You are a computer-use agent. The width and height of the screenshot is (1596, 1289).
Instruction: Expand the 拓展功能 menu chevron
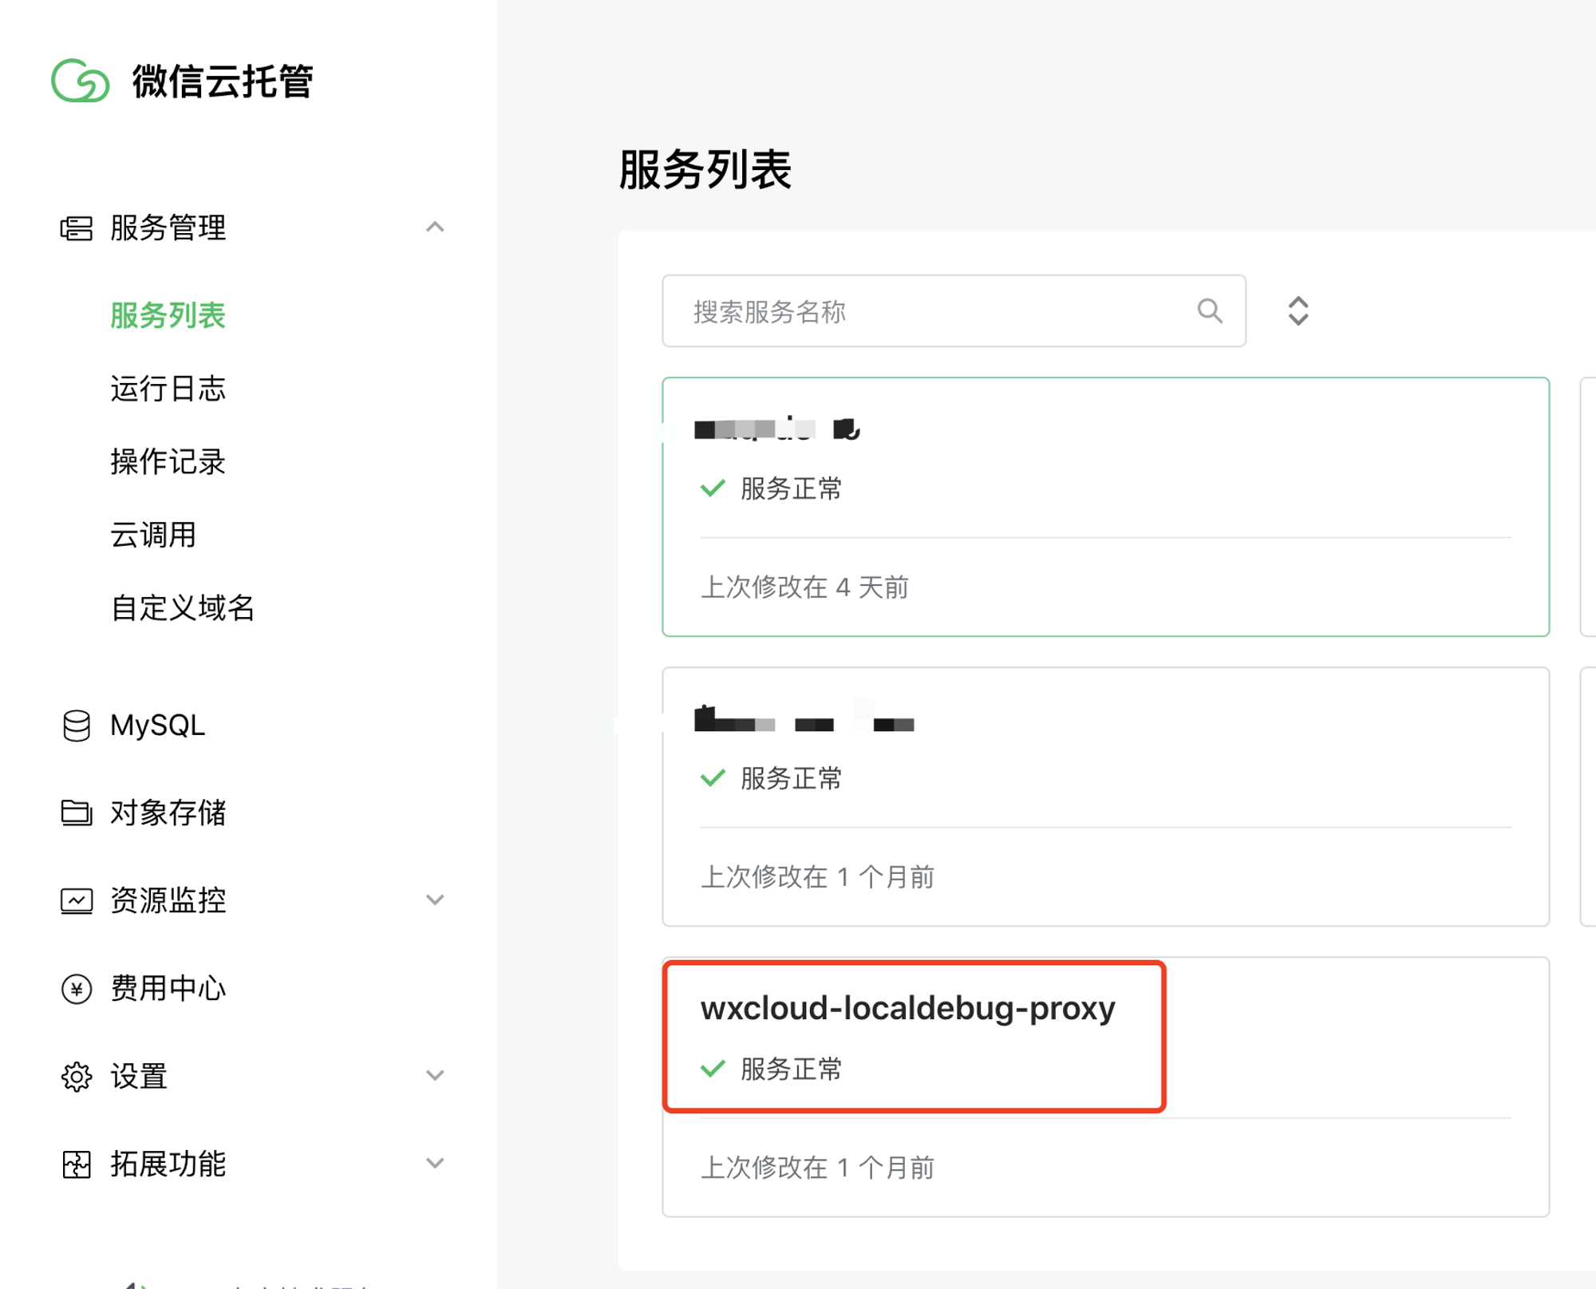click(435, 1164)
